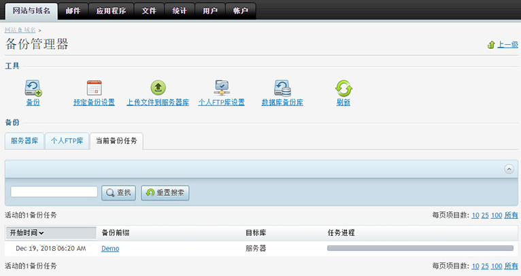Open the 预定备份设置 link
The height and width of the screenshot is (276, 521).
pos(94,102)
